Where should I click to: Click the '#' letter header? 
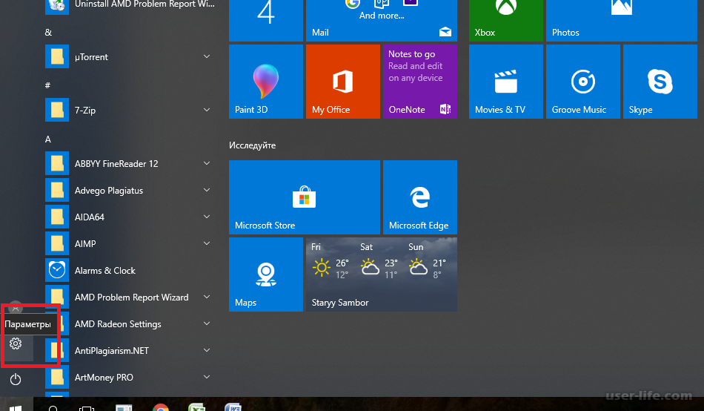point(47,85)
